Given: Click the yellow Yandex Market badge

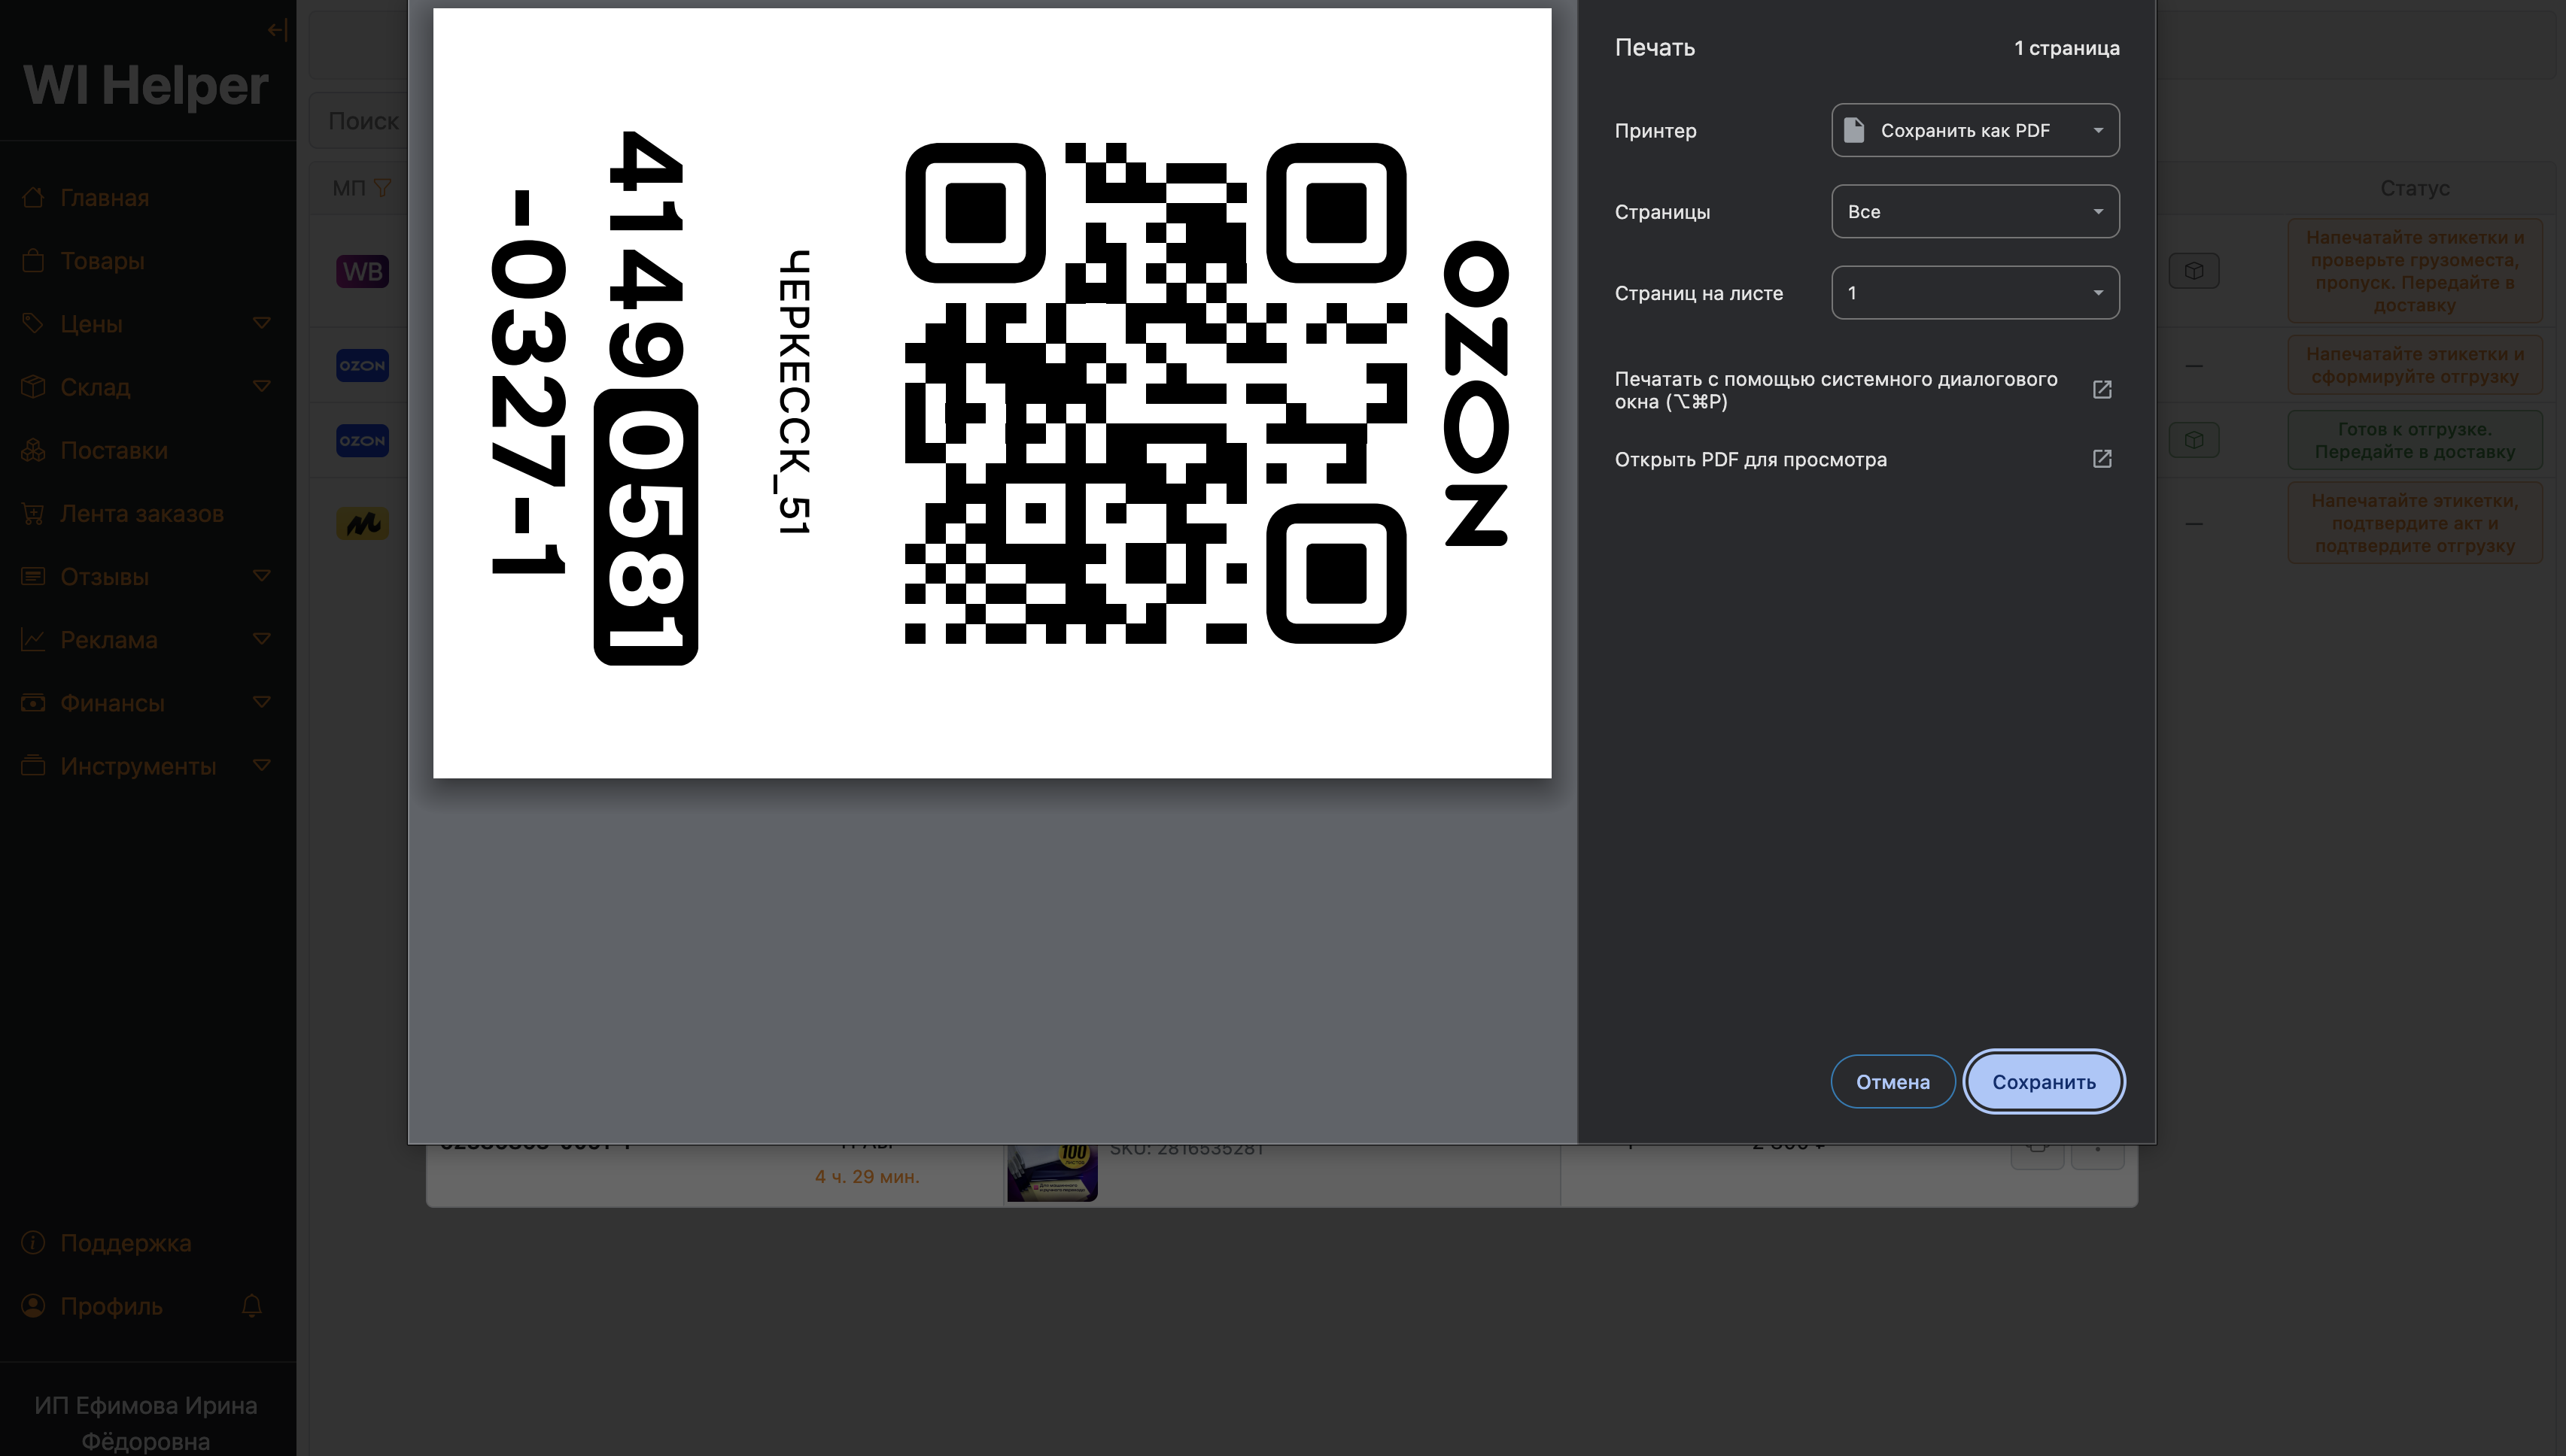Looking at the screenshot, I should [x=362, y=523].
